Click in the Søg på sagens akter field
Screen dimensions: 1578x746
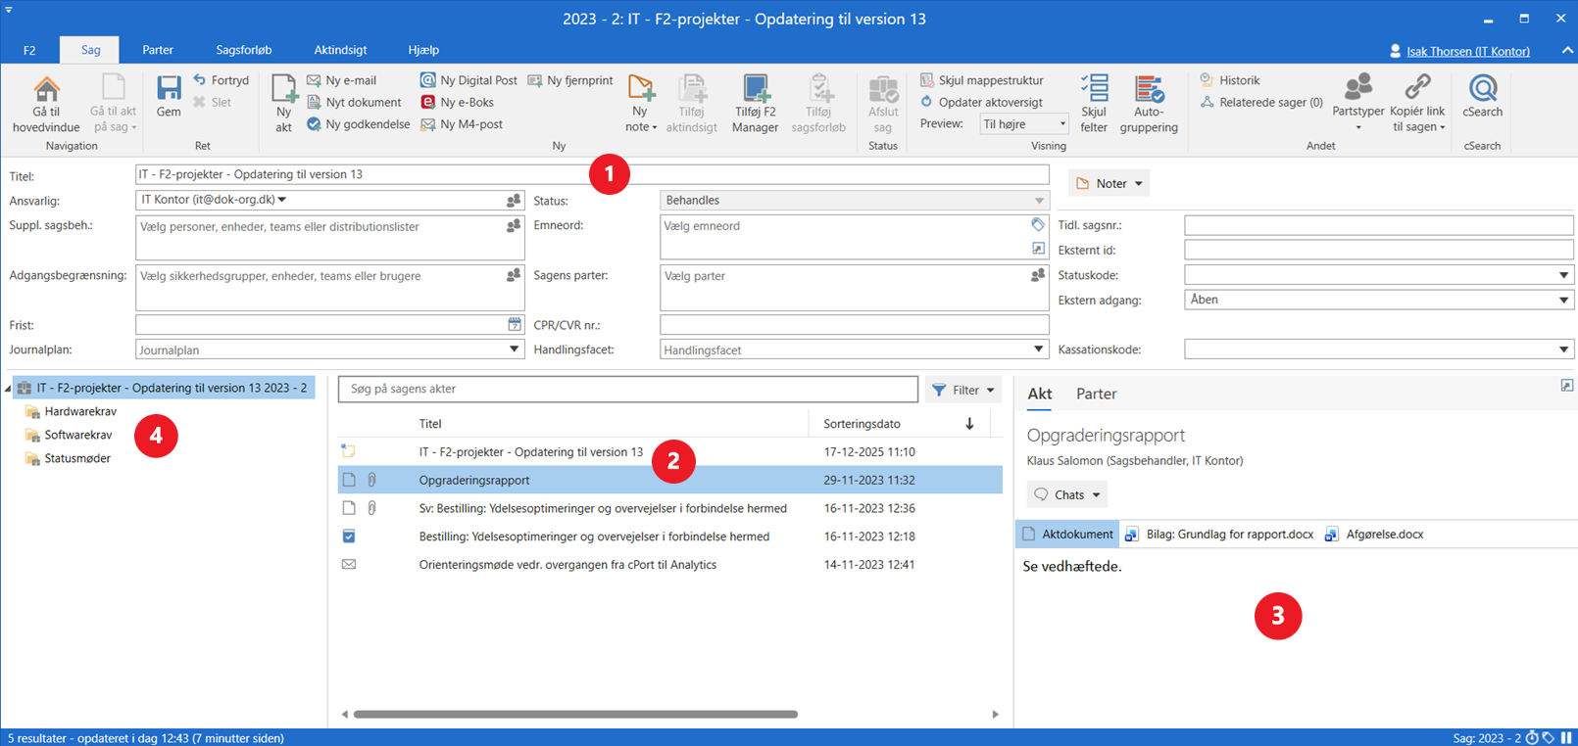[x=628, y=389]
